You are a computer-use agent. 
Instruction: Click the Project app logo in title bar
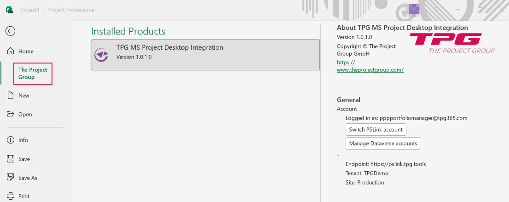[10, 10]
